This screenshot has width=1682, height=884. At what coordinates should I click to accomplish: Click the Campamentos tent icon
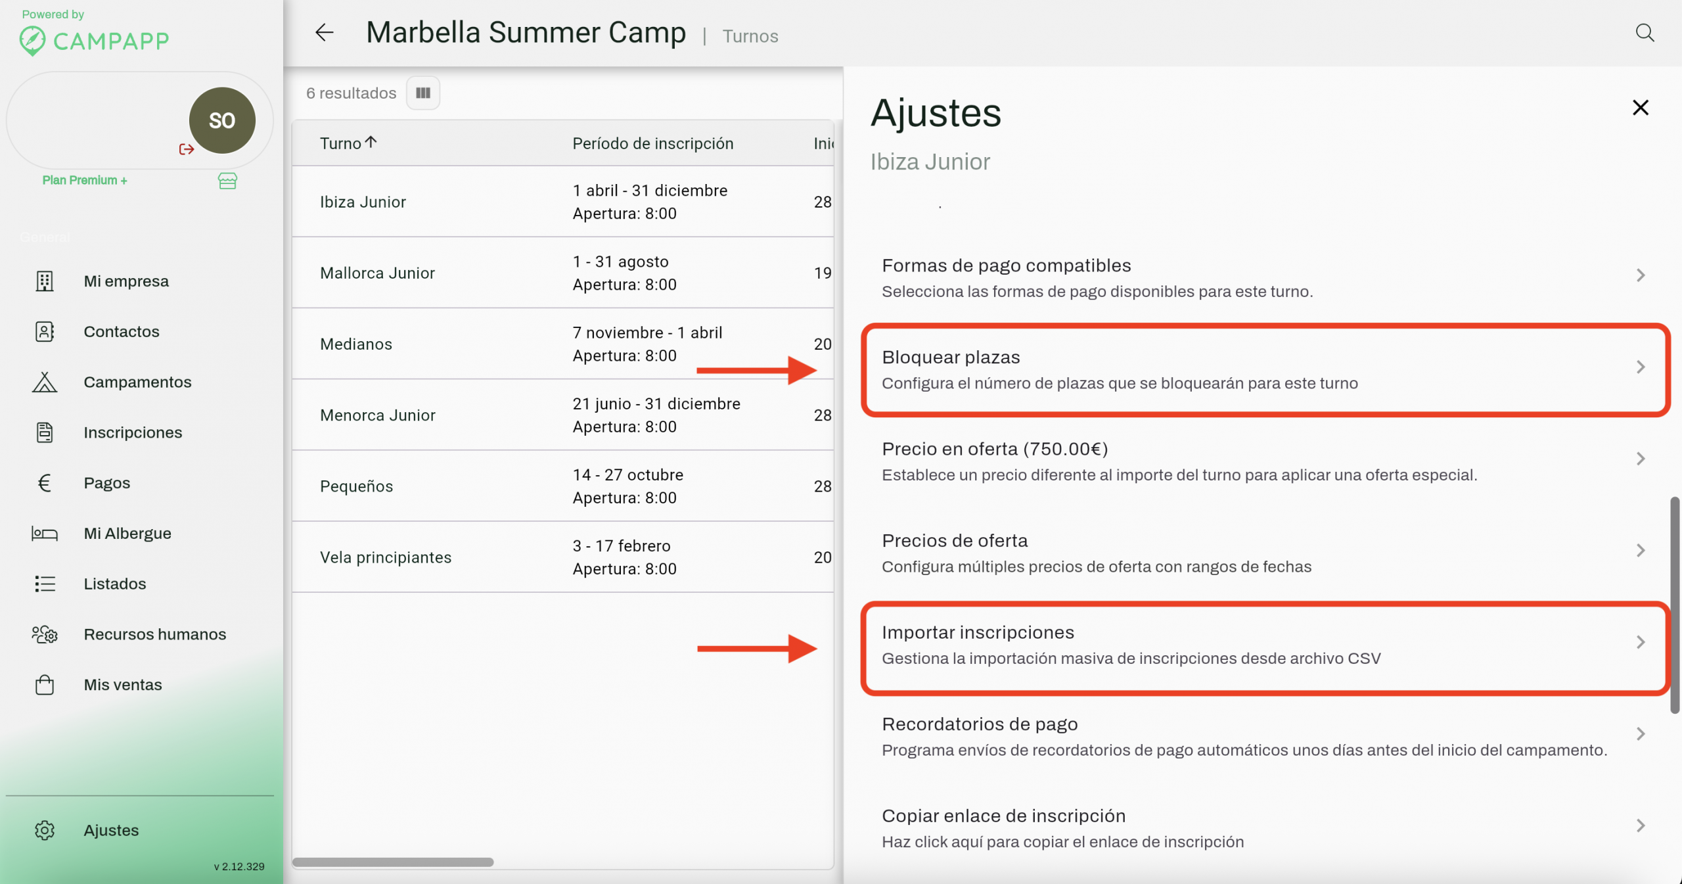pyautogui.click(x=45, y=382)
